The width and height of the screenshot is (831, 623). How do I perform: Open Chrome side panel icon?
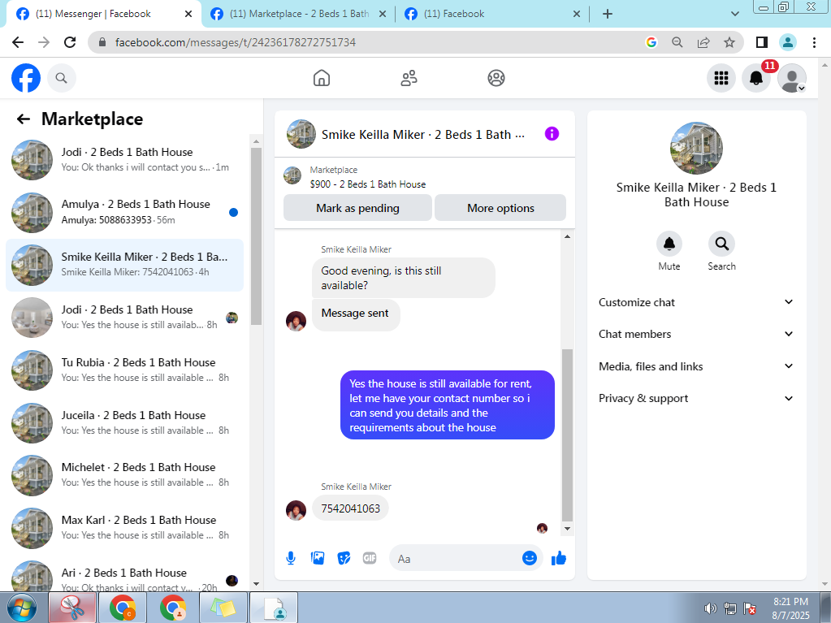(x=762, y=42)
